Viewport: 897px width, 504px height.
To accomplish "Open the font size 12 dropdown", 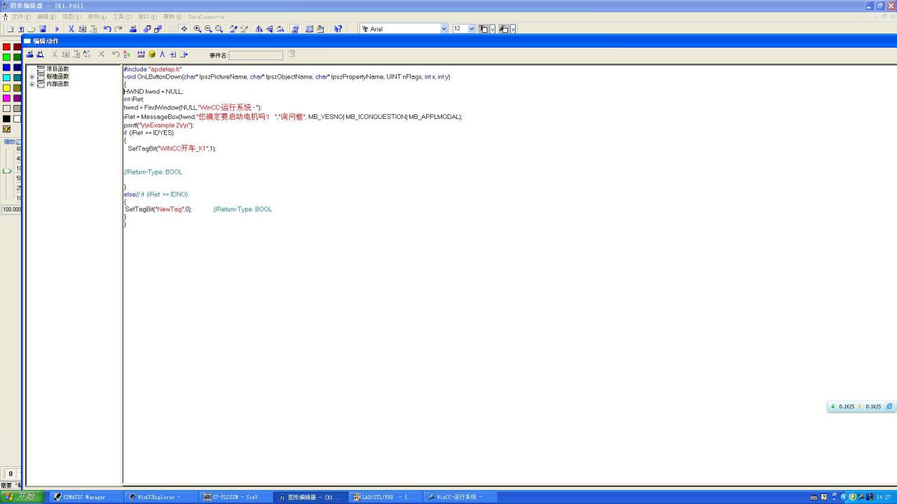I will coord(472,29).
